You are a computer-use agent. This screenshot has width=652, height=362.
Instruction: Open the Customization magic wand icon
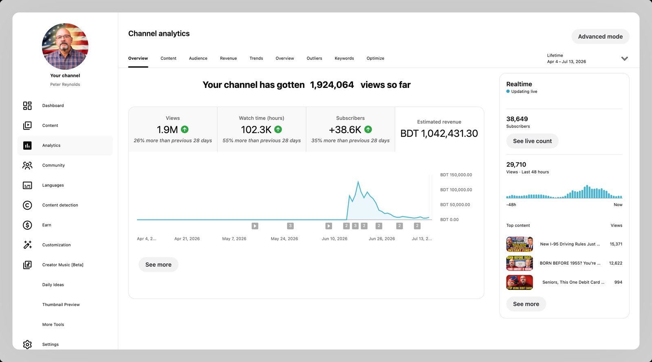click(27, 245)
